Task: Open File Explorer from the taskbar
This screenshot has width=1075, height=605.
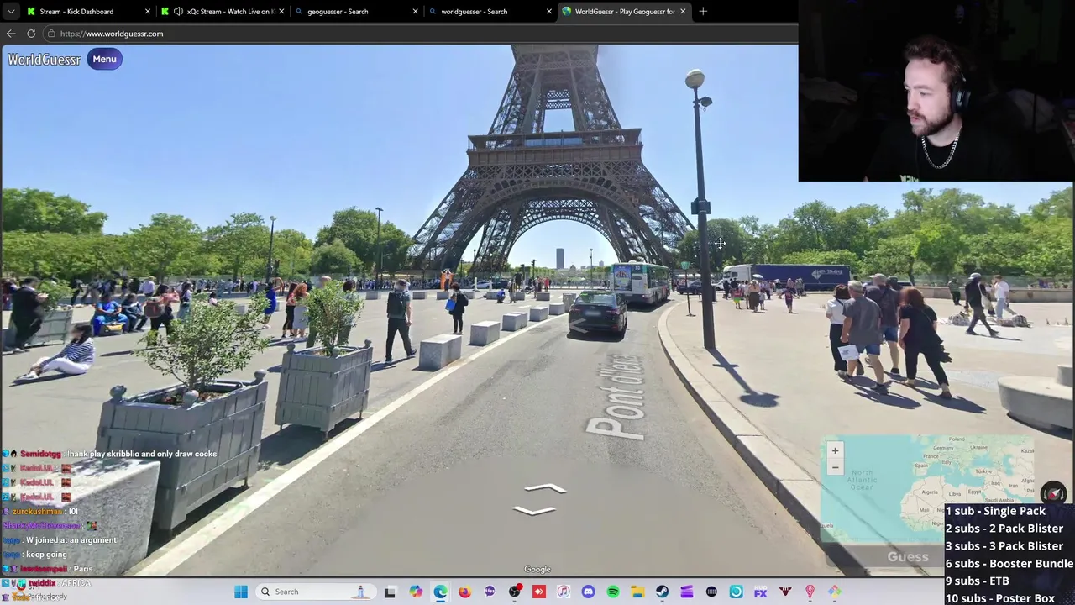Action: point(637,592)
